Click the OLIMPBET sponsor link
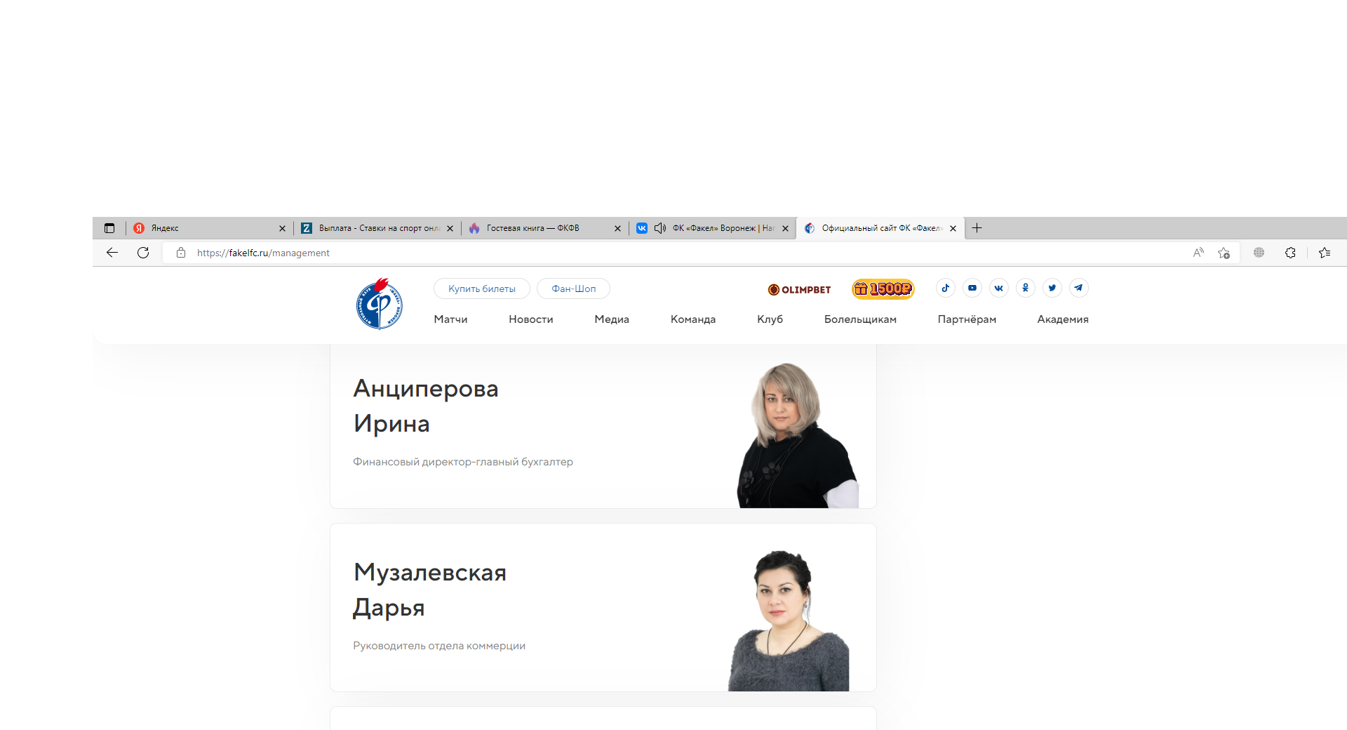This screenshot has width=1347, height=730. point(799,289)
